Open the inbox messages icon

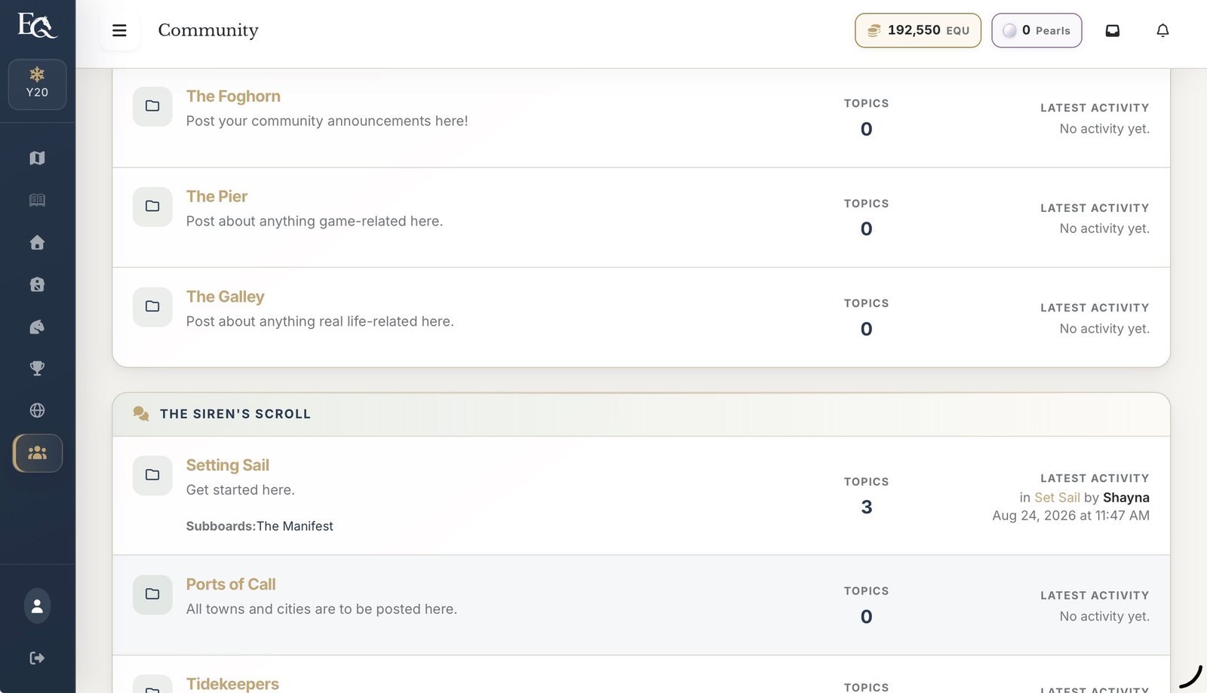(x=1113, y=30)
